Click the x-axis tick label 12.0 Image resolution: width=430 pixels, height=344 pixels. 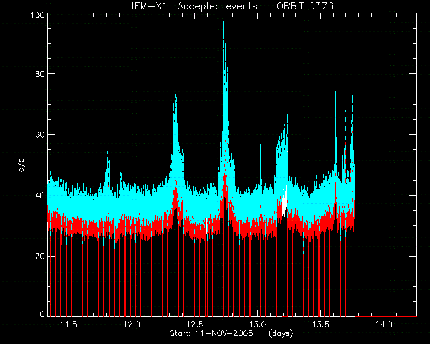click(132, 325)
